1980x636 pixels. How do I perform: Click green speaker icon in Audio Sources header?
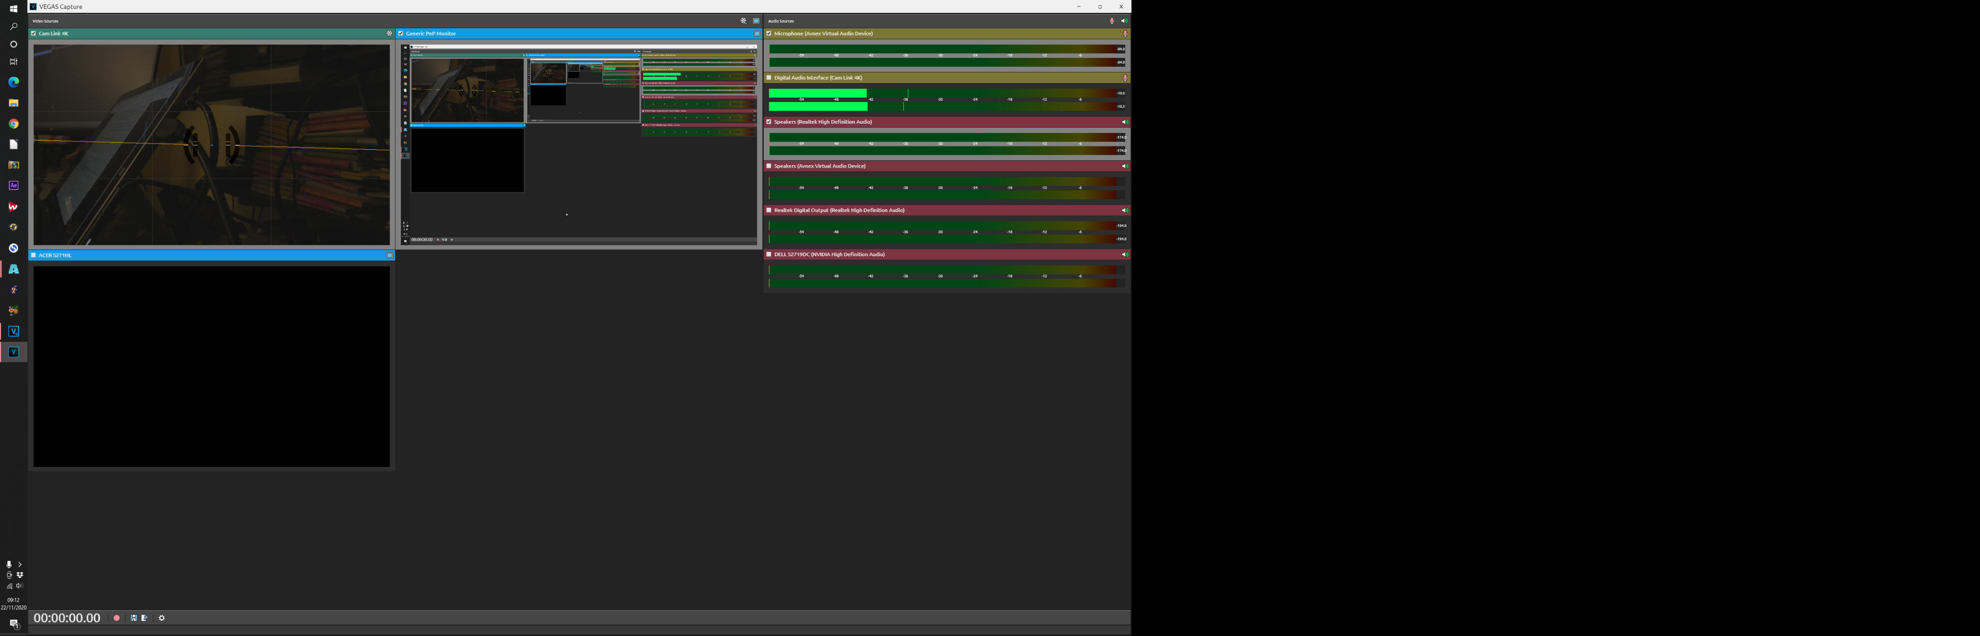click(1124, 21)
